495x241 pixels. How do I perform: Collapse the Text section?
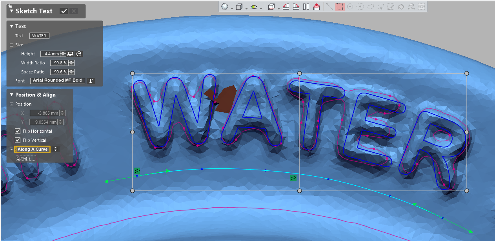[x=12, y=26]
